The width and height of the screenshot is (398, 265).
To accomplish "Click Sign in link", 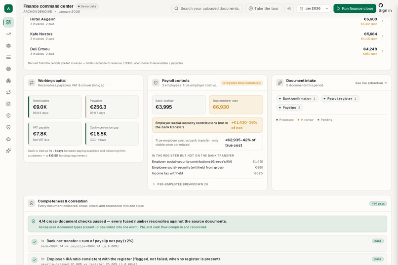I will tap(385, 11).
